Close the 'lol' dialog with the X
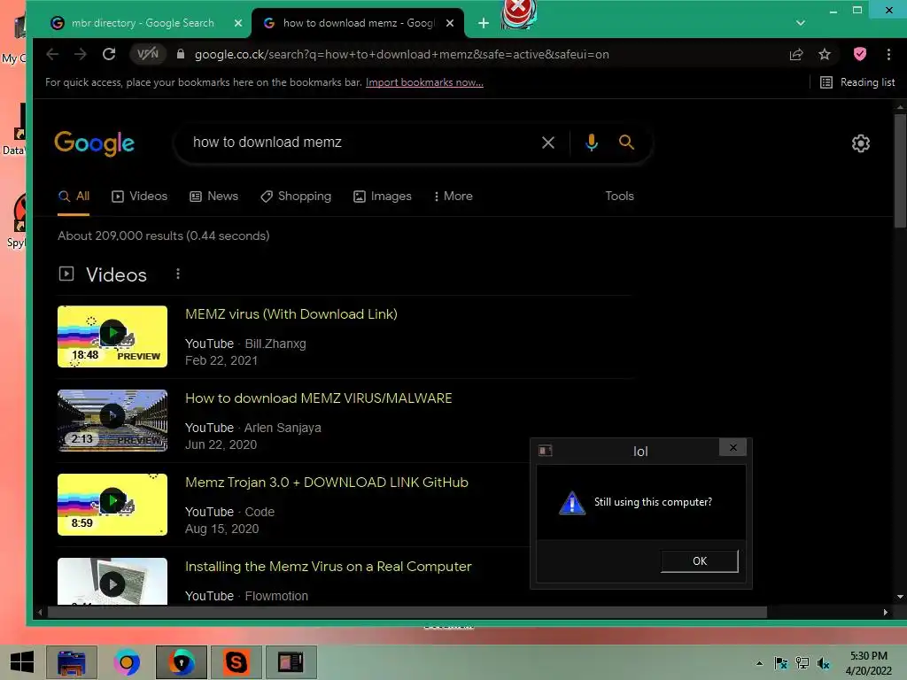 coord(733,447)
